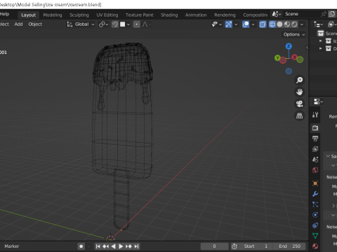The width and height of the screenshot is (337, 252).
Task: Open the Add menu
Action: pos(19,24)
